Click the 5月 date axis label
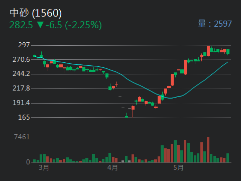This screenshot has width=241, height=181. point(178,167)
